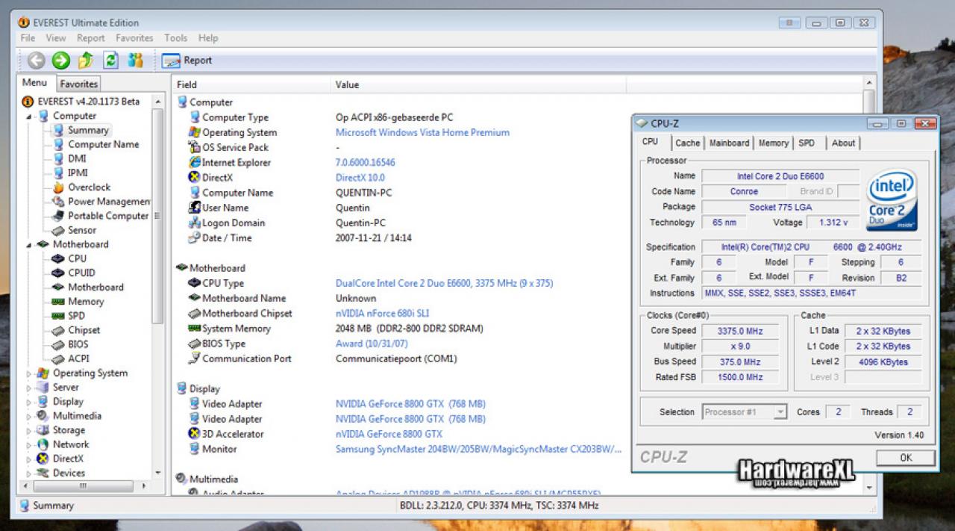Switch to the SPD tab in CPU-Z

[807, 143]
